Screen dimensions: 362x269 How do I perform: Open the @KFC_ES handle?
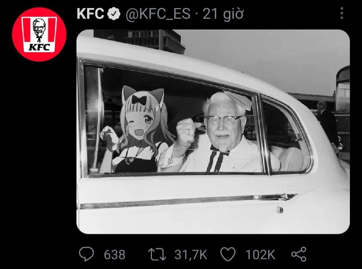(158, 14)
